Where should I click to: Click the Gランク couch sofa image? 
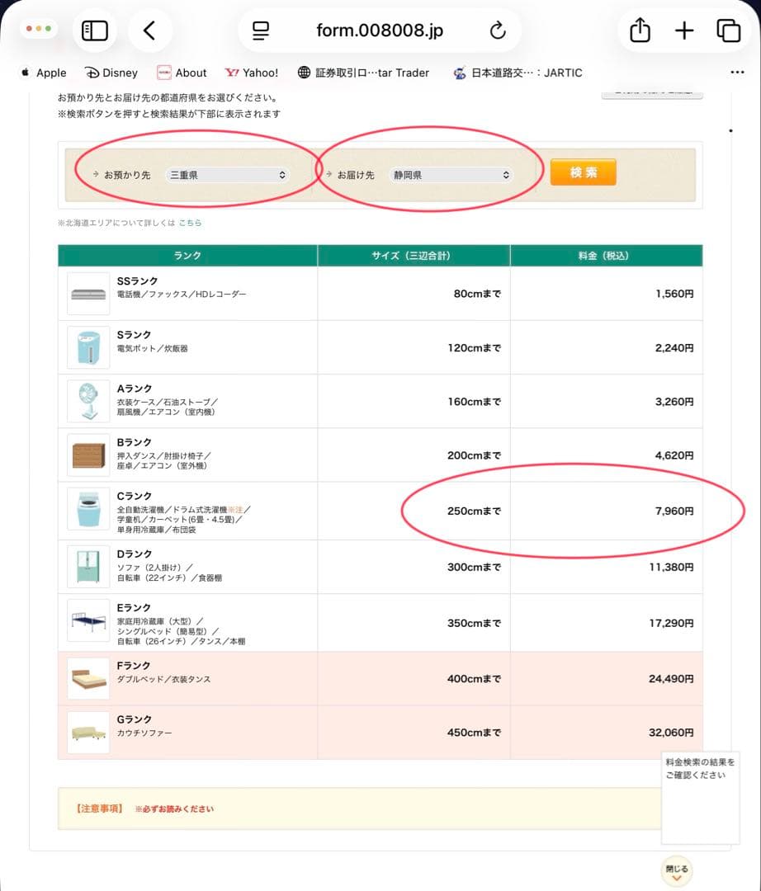coord(88,733)
